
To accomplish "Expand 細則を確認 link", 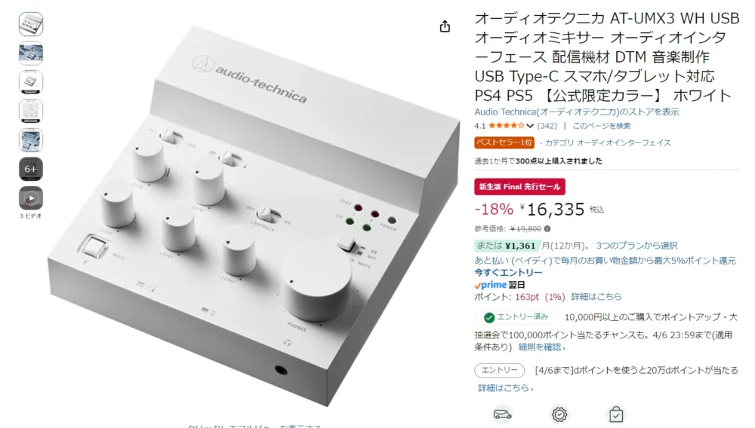I will tap(541, 347).
